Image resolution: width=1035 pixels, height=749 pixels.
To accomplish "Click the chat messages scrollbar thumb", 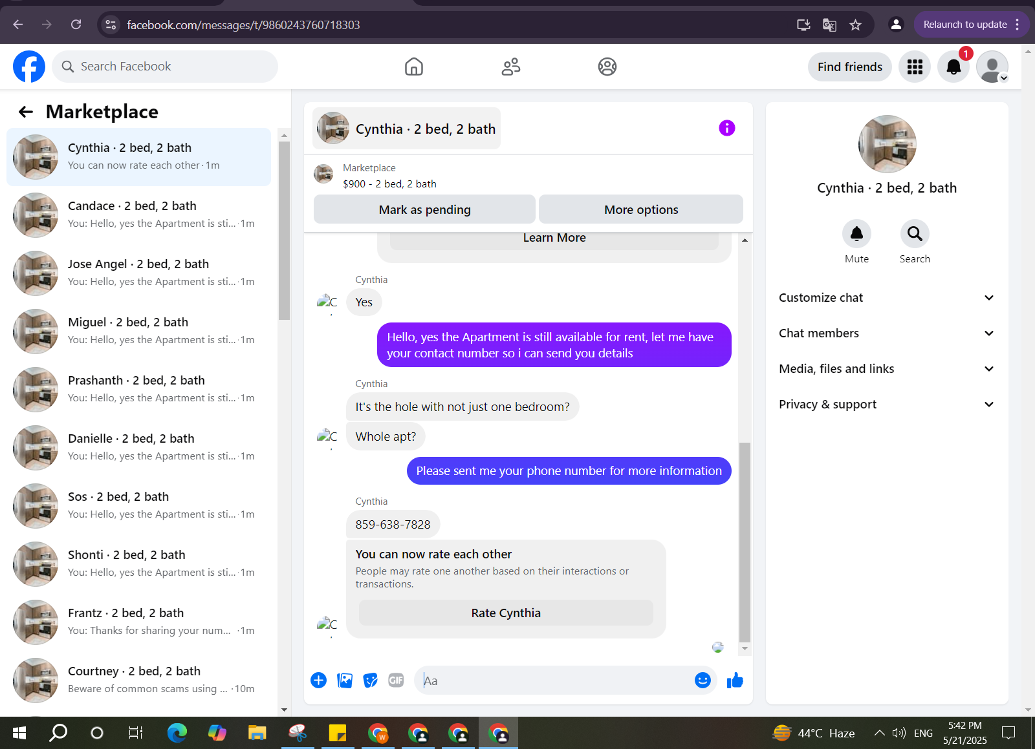I will 745,543.
